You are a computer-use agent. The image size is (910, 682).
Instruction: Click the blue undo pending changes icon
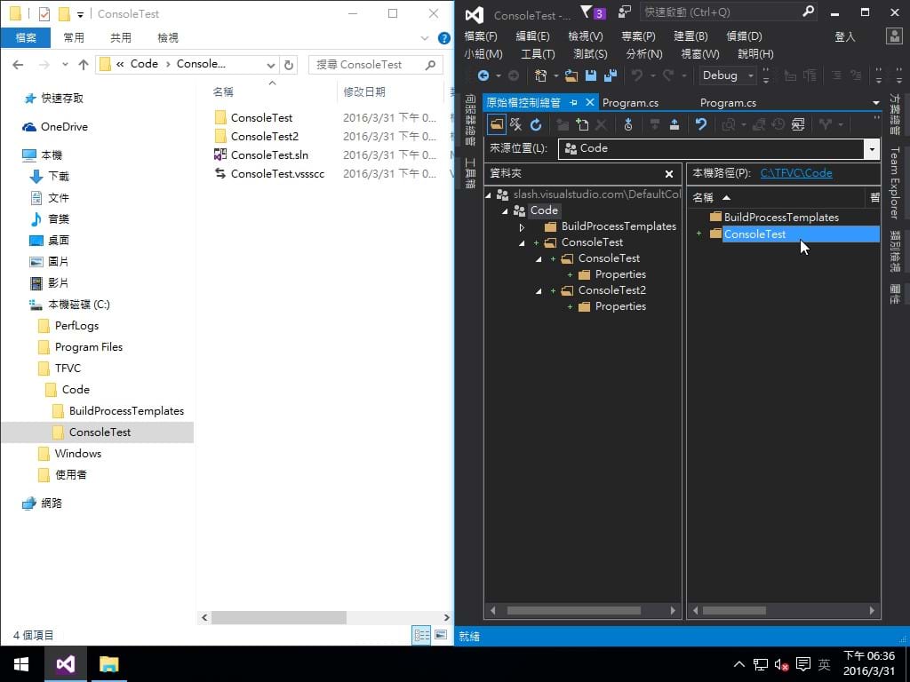click(701, 124)
